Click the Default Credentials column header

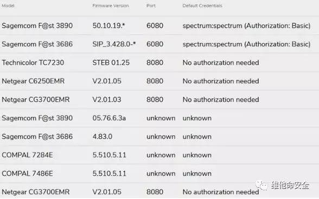coord(202,5)
